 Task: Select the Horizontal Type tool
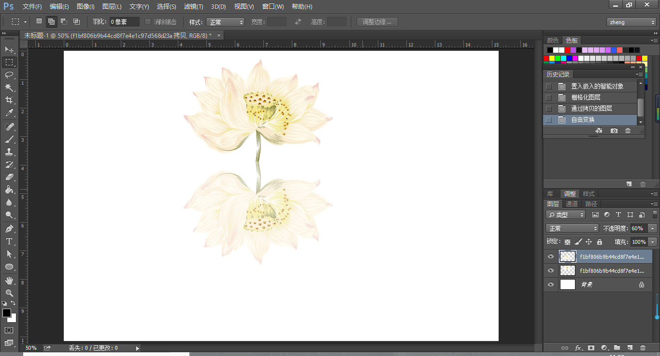[9, 241]
